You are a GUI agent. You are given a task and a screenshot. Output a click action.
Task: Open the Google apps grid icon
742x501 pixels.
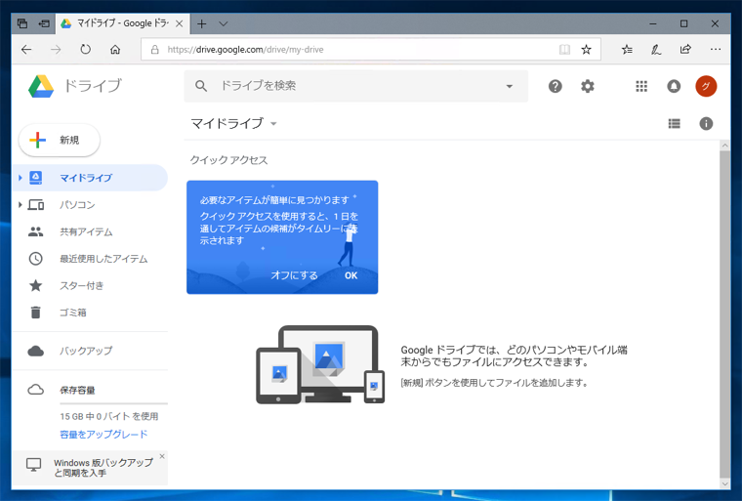tap(641, 86)
